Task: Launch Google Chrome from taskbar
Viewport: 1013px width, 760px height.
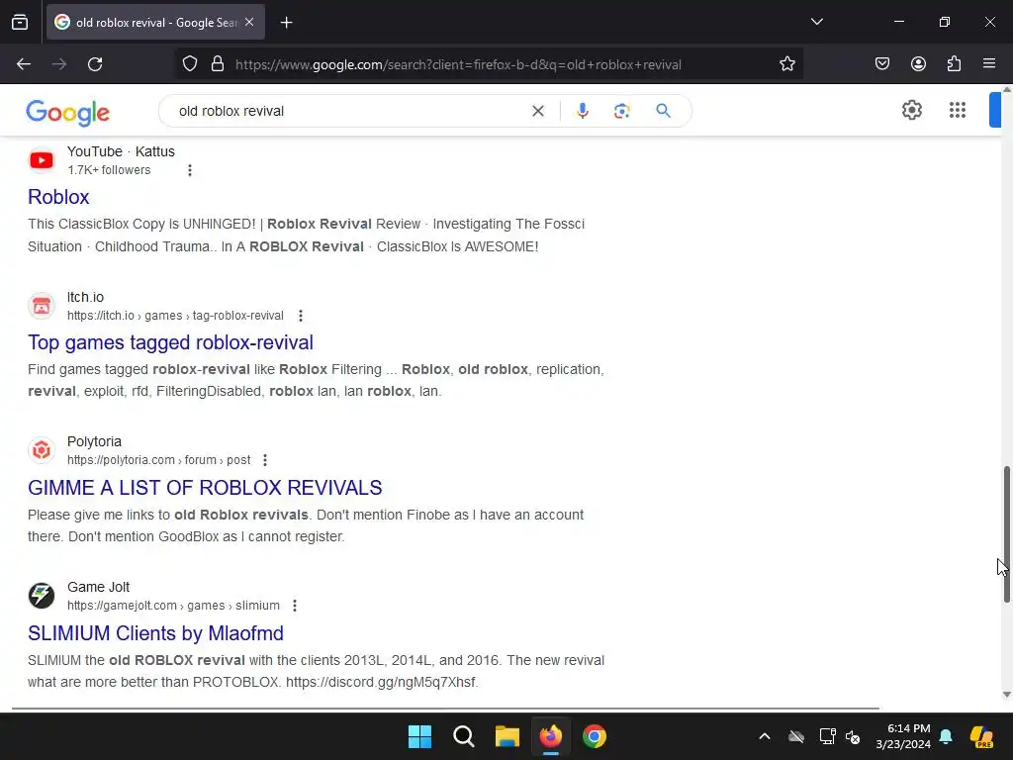Action: pyautogui.click(x=595, y=736)
